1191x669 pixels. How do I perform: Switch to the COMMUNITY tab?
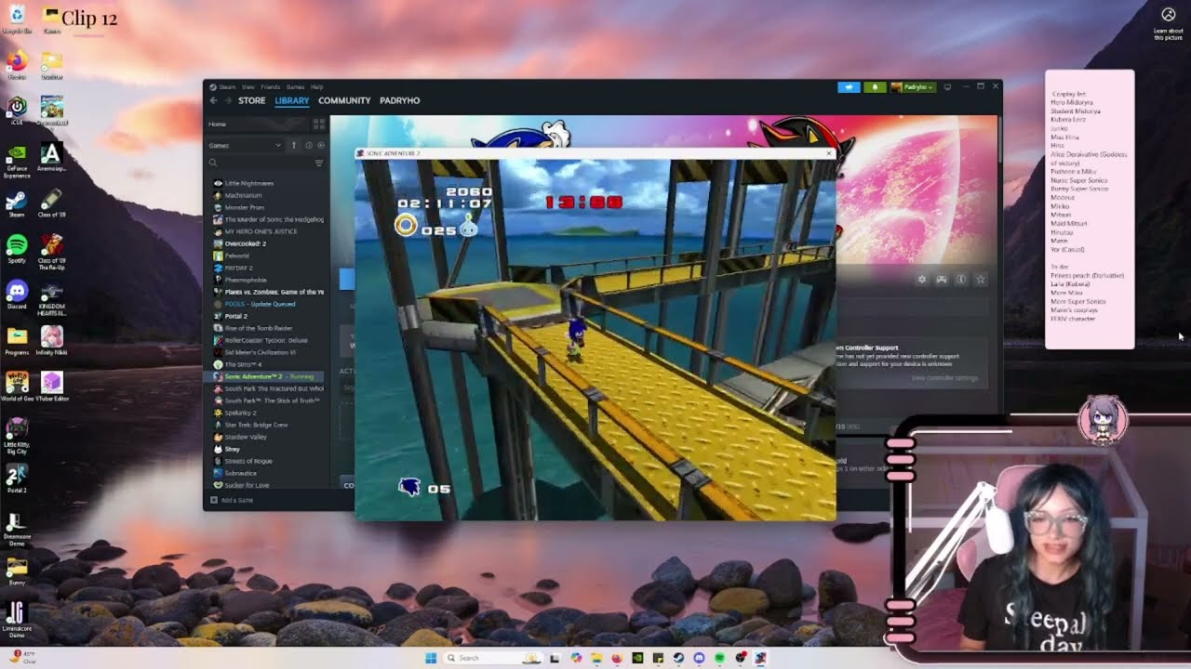click(x=344, y=100)
